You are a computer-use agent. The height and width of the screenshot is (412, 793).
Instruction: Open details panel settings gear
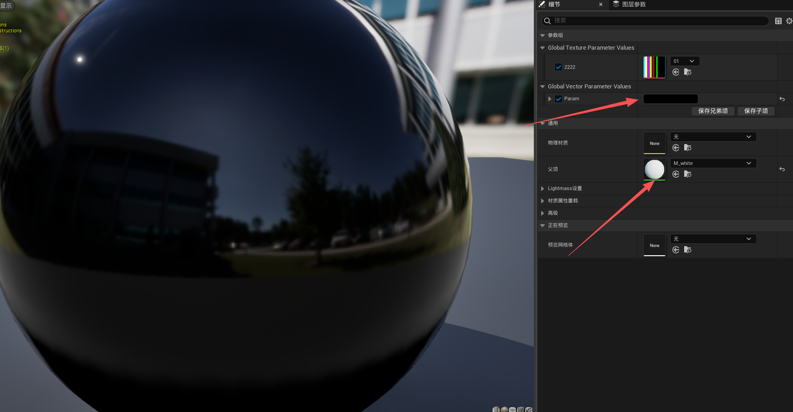click(x=789, y=21)
